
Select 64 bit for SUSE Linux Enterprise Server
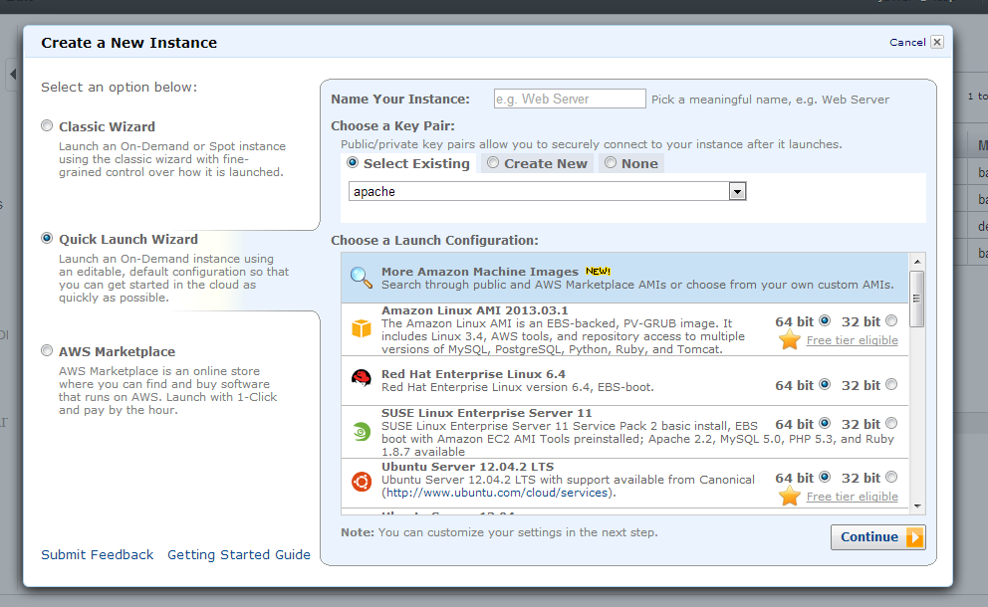click(825, 423)
